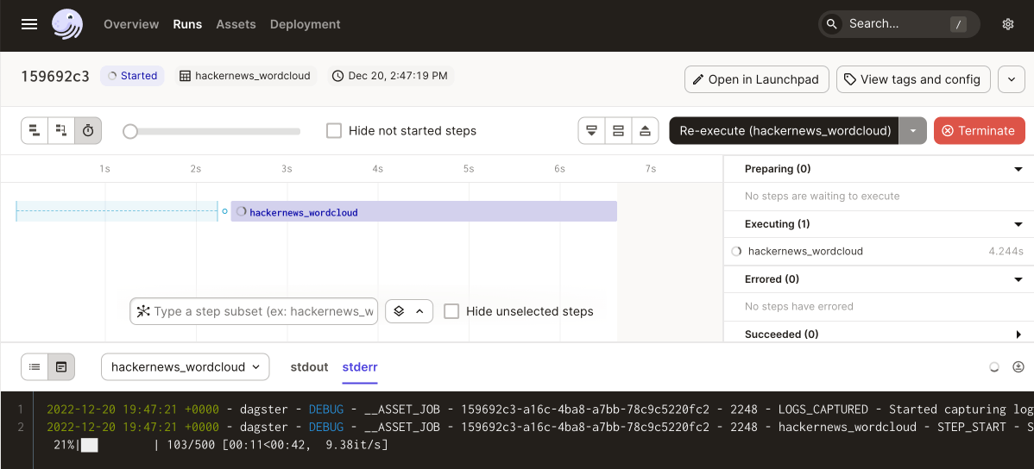Split panels evenly icon
1034x469 pixels.
(619, 130)
